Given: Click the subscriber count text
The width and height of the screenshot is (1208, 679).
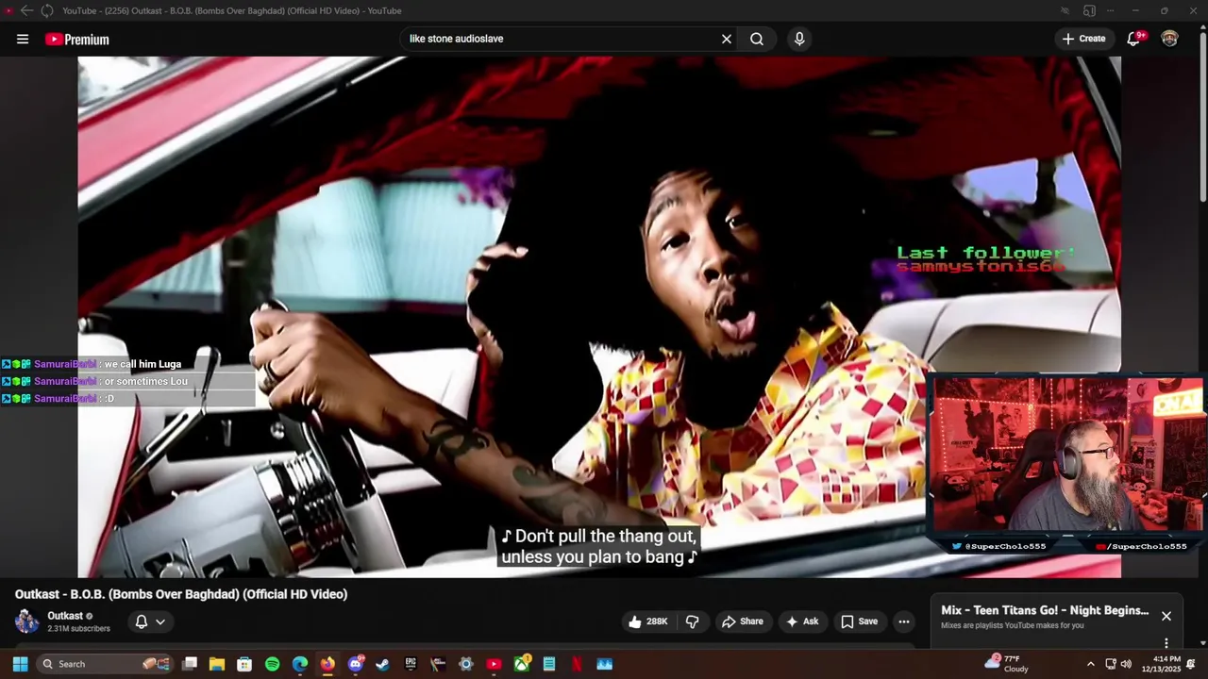Looking at the screenshot, I should pyautogui.click(x=78, y=629).
